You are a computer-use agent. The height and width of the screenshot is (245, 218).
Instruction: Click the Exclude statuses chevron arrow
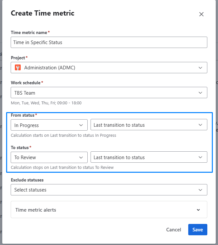tap(200, 190)
